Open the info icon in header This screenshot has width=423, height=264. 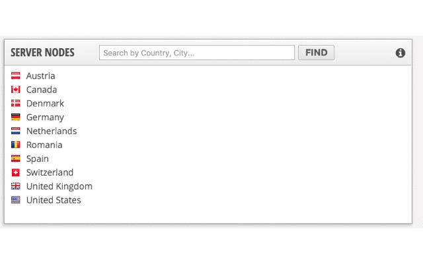click(x=401, y=53)
